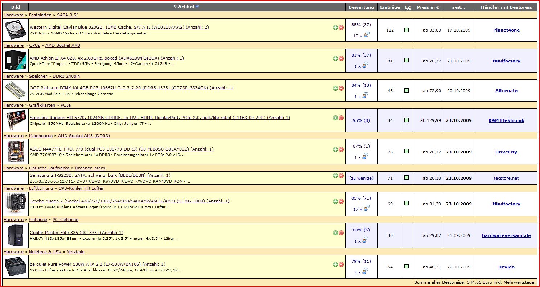Open sort arrow next to 9 Artikel
540x287 pixels.
pos(197,7)
